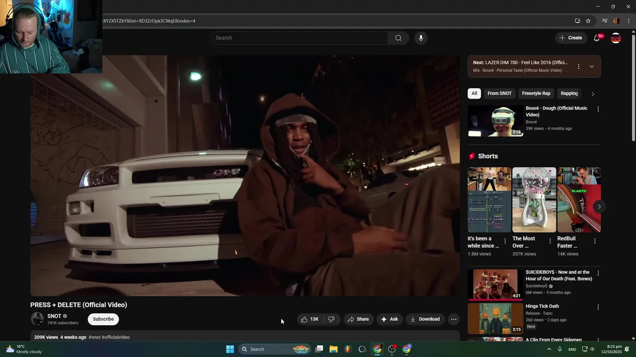
Task: Click the video player to pause
Action: tap(245, 176)
